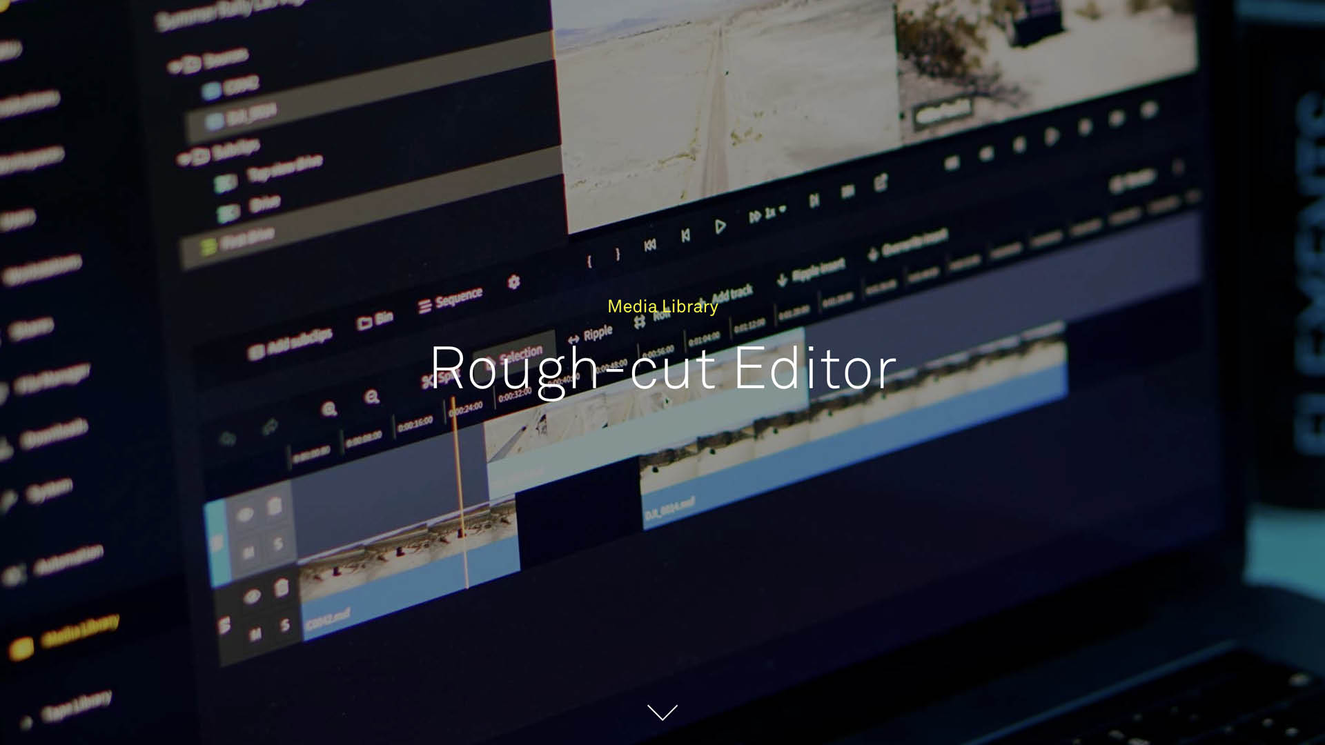This screenshot has width=1325, height=745.
Task: Open Media Library in the blurred sidebar
Action: tap(79, 630)
